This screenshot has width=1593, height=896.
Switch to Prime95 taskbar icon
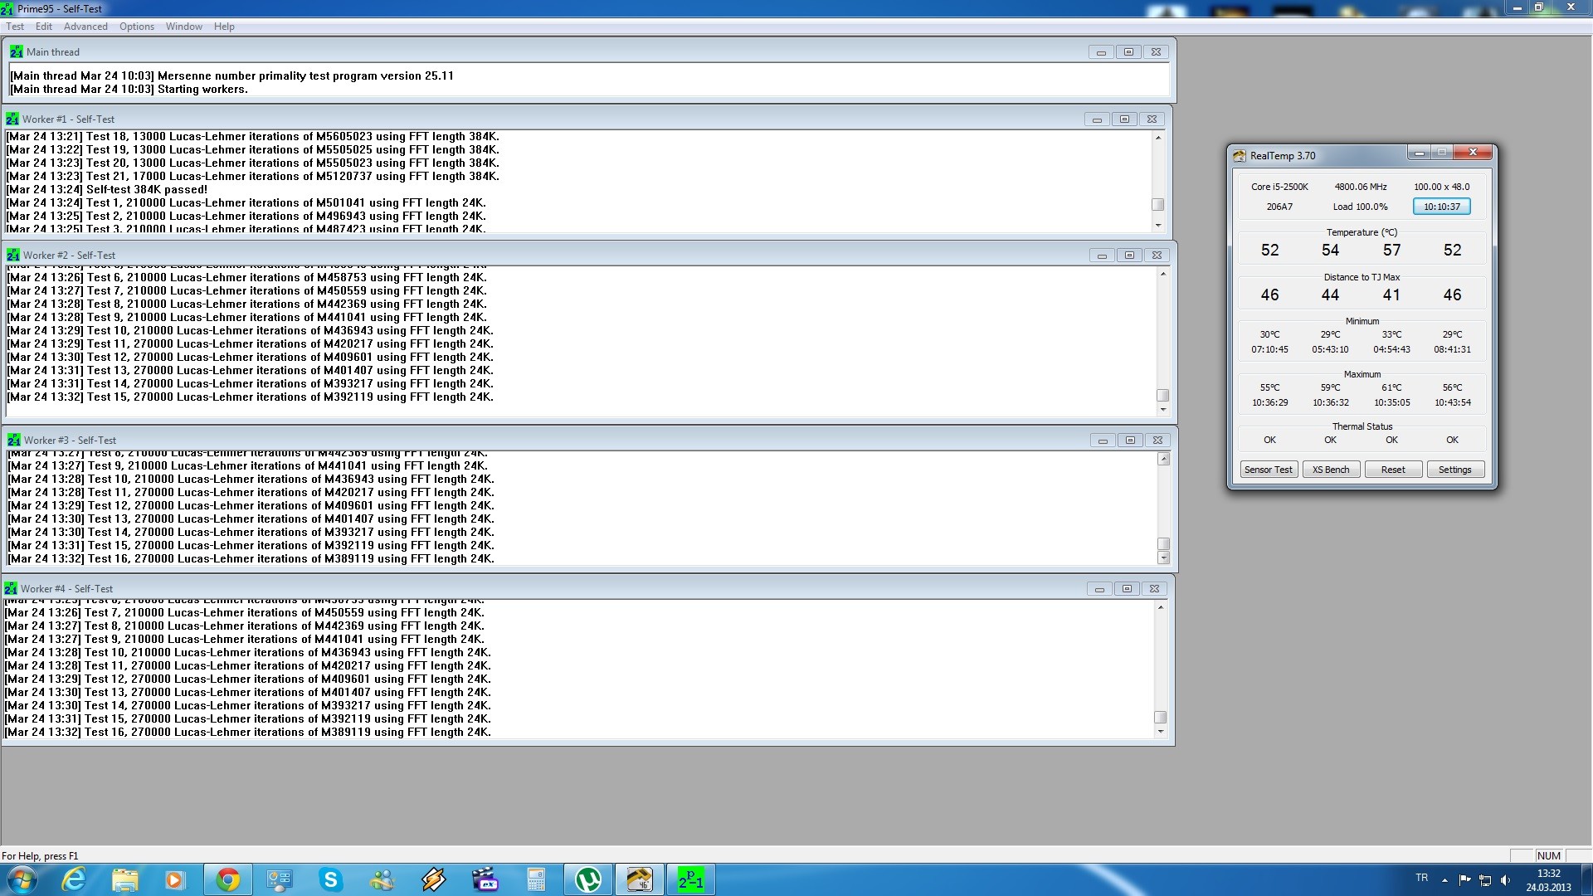tap(691, 879)
